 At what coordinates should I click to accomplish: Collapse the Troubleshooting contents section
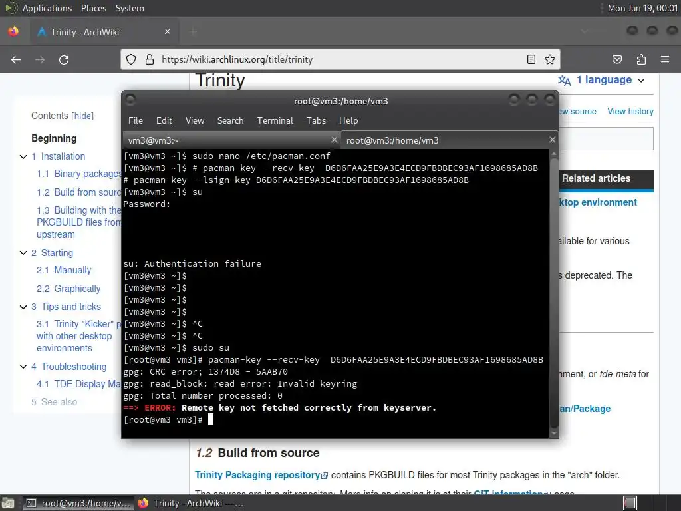pos(23,367)
